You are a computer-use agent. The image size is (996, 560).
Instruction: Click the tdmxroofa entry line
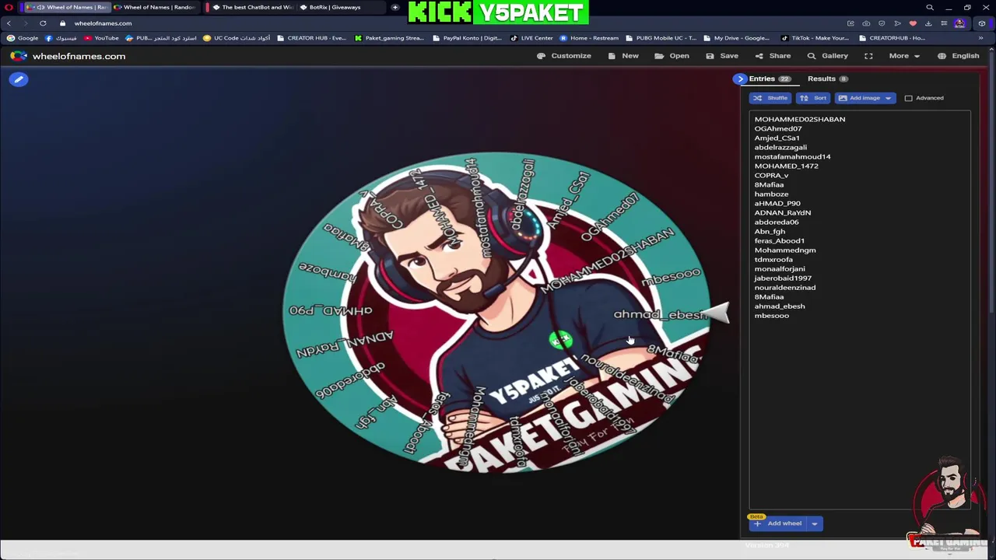click(773, 259)
